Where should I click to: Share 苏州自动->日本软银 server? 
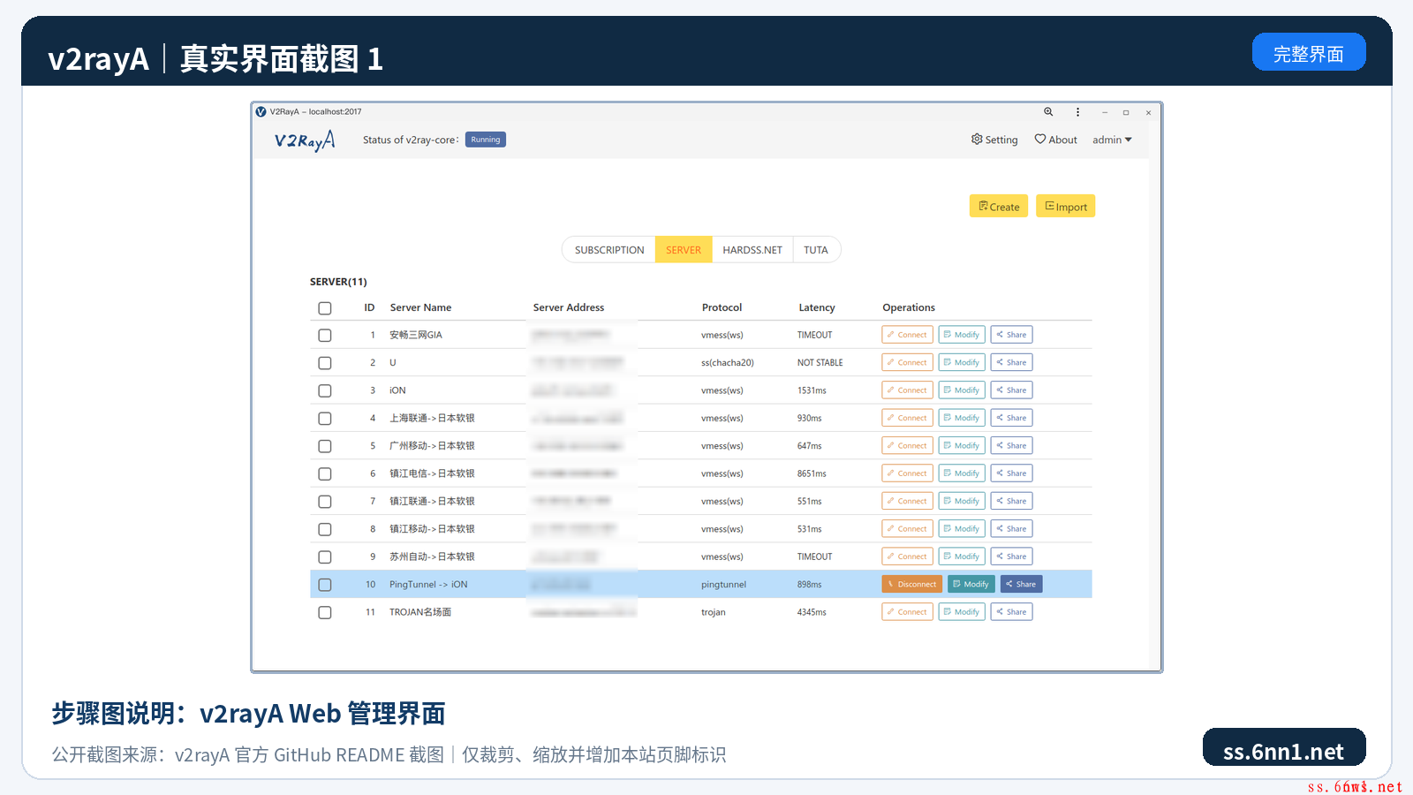point(1011,556)
